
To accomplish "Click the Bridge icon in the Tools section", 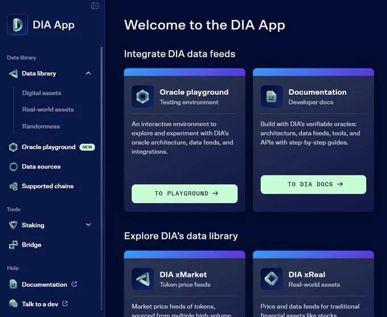I will [13, 245].
